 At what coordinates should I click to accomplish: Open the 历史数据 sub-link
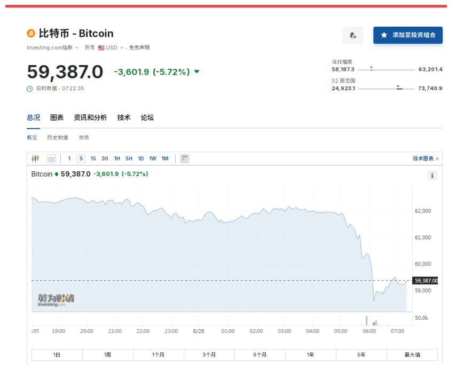pyautogui.click(x=58, y=138)
